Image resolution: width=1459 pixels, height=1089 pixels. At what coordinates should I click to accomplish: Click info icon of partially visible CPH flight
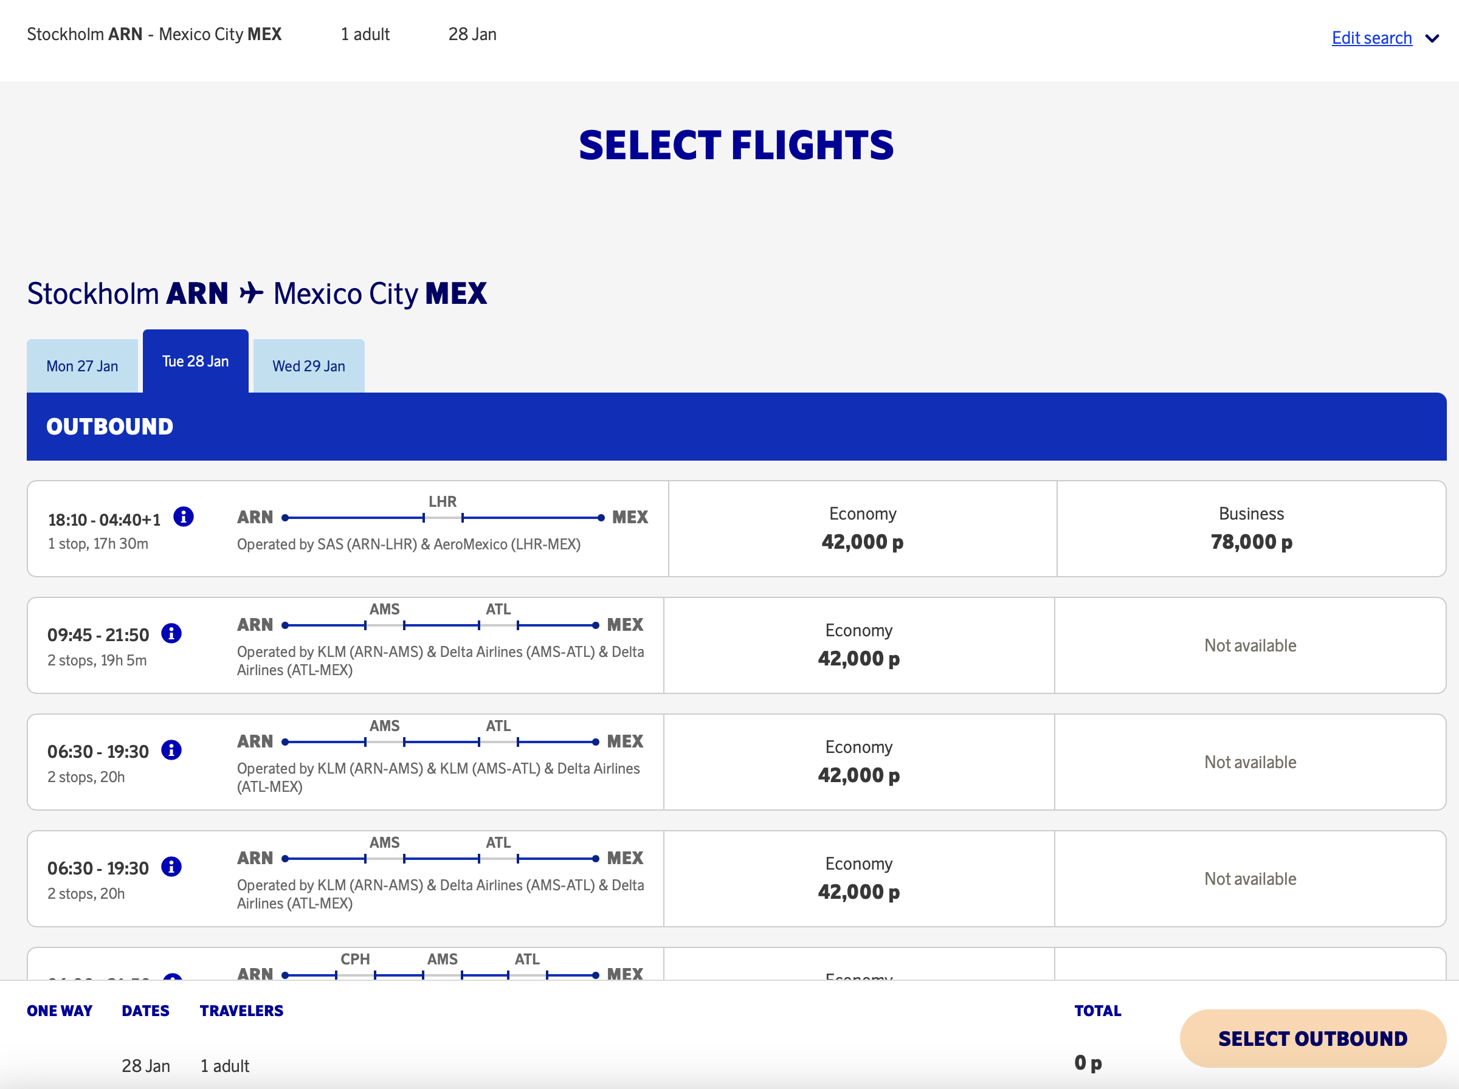[173, 977]
